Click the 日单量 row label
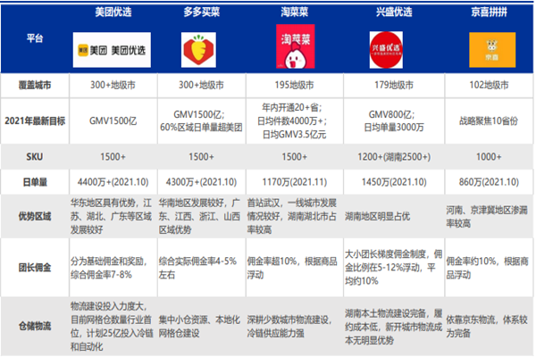This screenshot has height=357, width=536. [x=35, y=182]
